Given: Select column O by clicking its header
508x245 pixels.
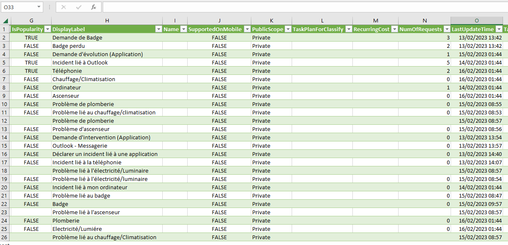Looking at the screenshot, I should pyautogui.click(x=476, y=20).
